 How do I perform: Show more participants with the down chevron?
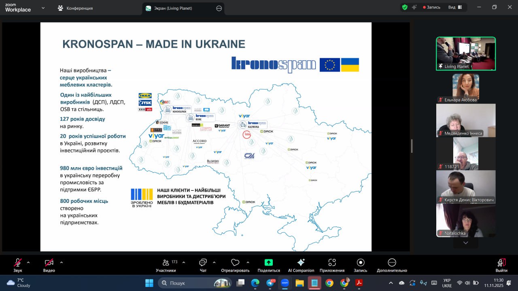(x=465, y=243)
